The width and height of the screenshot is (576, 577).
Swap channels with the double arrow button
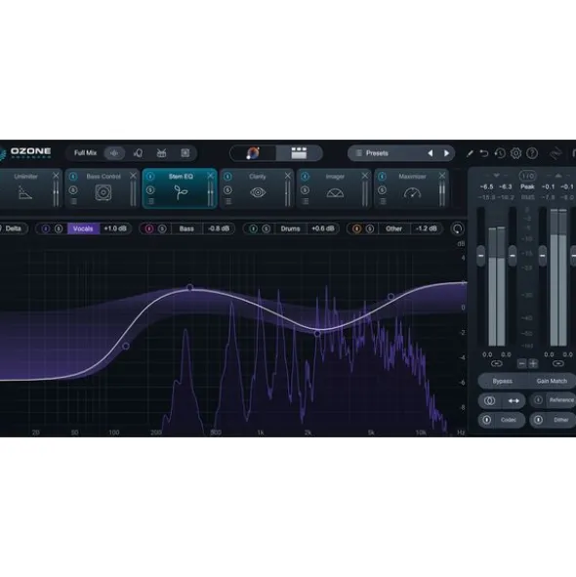click(x=514, y=400)
